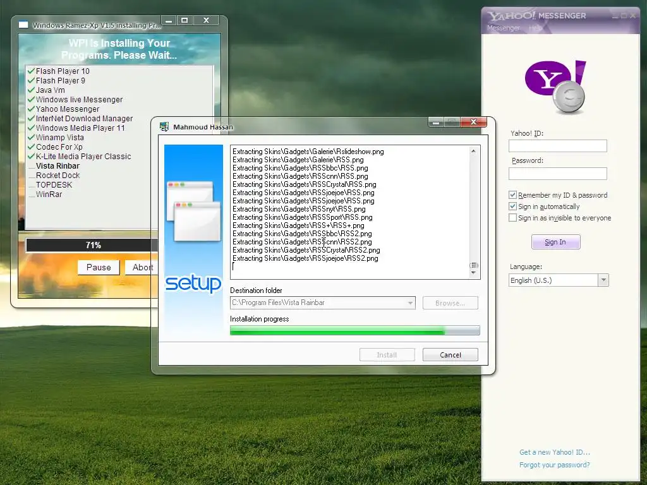Click green checkmark beside K-Lite Media Player Classic
This screenshot has height=485, width=647.
point(31,157)
